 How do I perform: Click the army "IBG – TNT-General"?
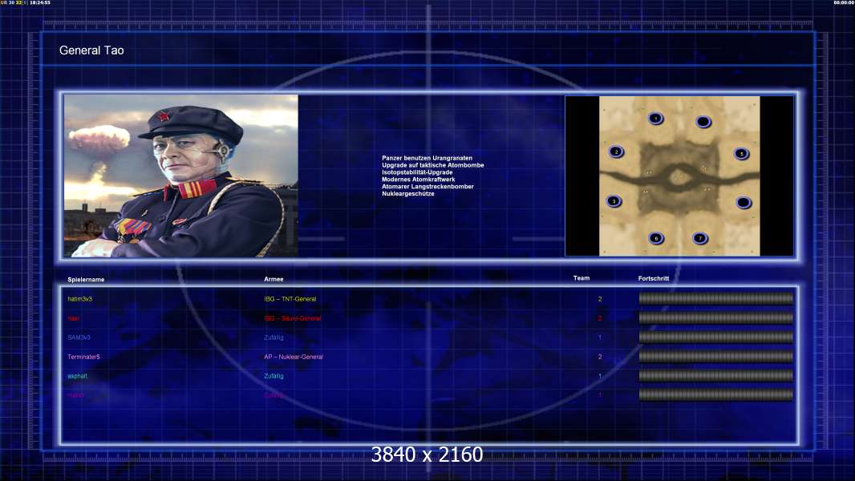[290, 299]
